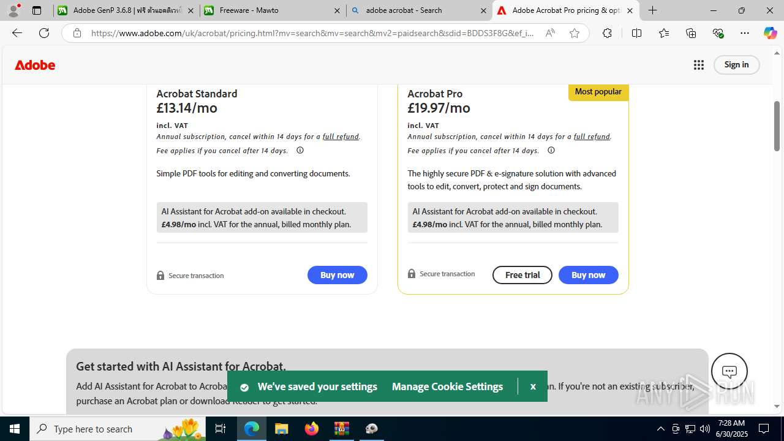Close the Freeware - Mawto tab
Screen dimensions: 784x441
point(337,10)
